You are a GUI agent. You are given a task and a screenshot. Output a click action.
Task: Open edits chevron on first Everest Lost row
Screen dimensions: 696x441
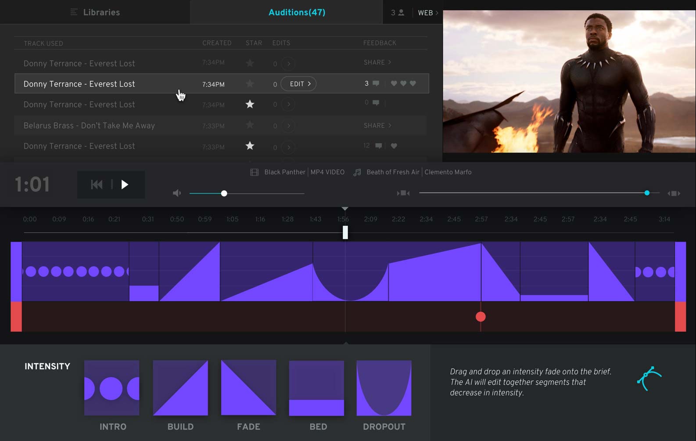click(288, 64)
